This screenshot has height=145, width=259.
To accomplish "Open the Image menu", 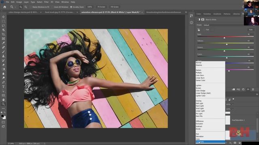I will (x=19, y=2).
